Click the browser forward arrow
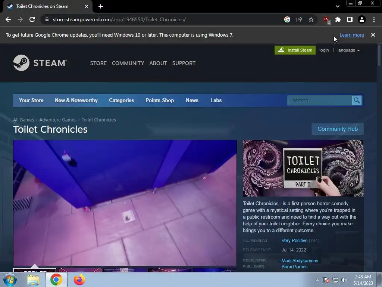Screen dimensions: 382x287 pyautogui.click(x=20, y=19)
